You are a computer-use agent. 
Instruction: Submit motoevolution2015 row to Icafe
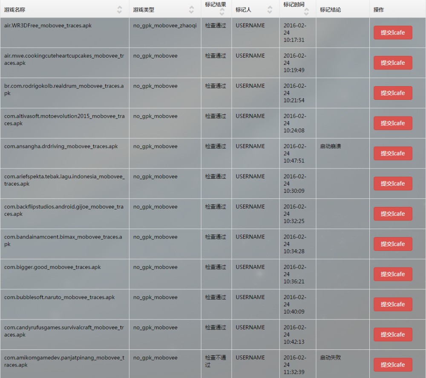point(393,123)
